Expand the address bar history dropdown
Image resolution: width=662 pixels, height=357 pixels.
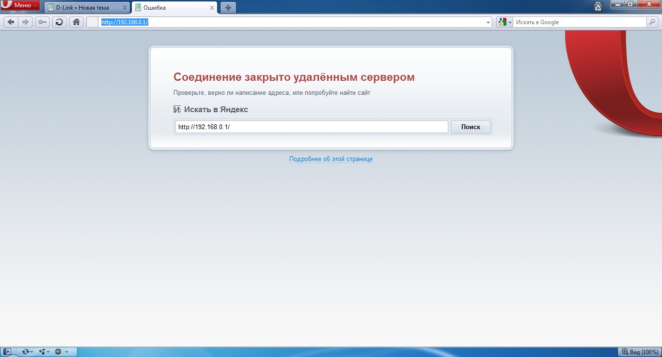[x=488, y=22]
